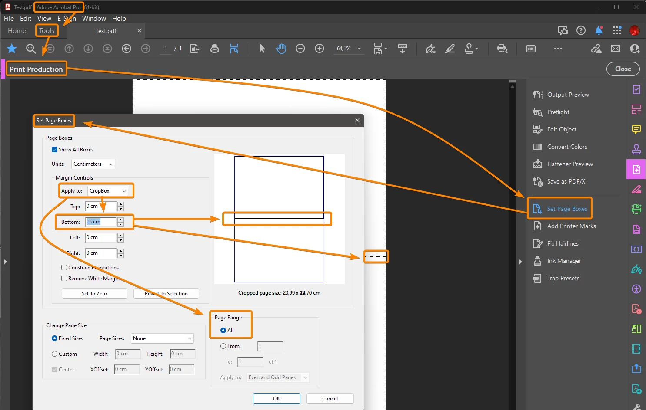This screenshot has height=410, width=646.
Task: Click the envelope send by email icon
Action: [616, 49]
